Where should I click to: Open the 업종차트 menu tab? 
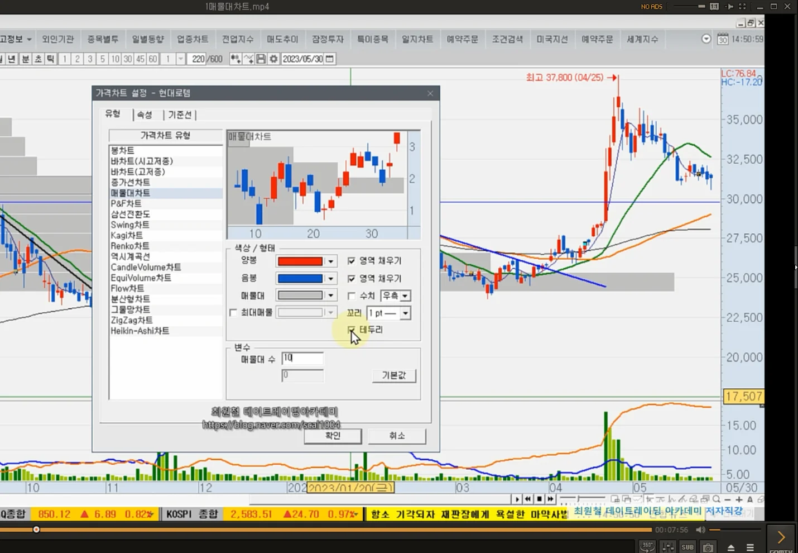(193, 39)
